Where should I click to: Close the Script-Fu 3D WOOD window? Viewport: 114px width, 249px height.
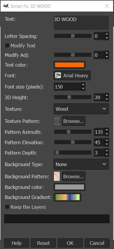tap(107, 6)
